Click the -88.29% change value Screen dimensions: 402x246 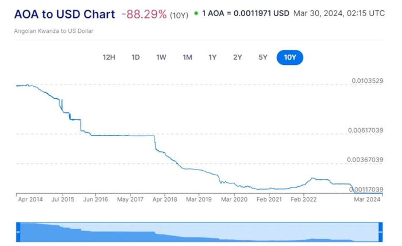(x=144, y=14)
